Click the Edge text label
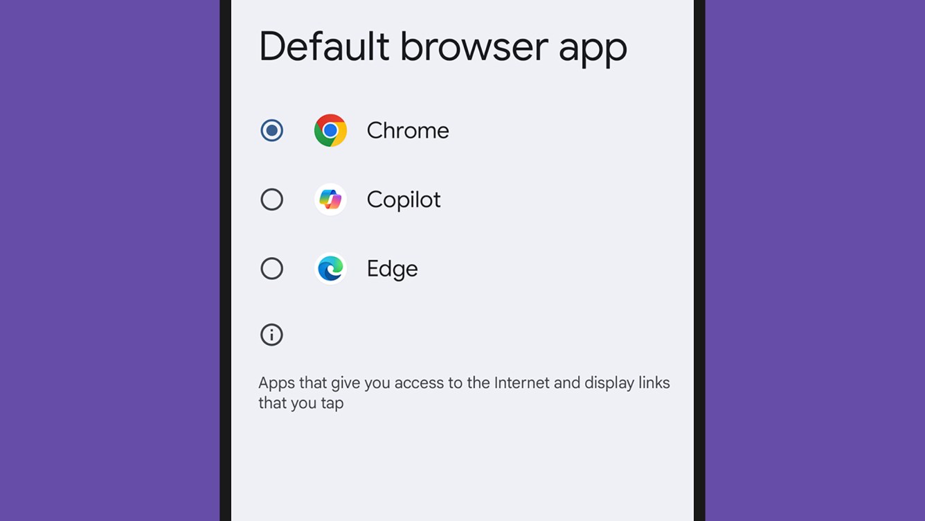The image size is (925, 521). click(x=392, y=269)
